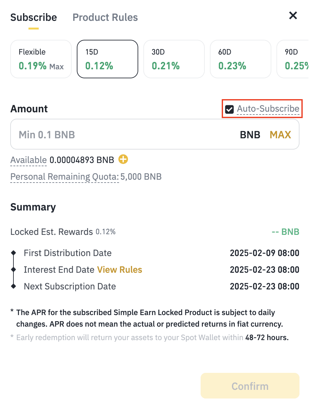Click the Interest End Date diamond marker
This screenshot has height=403, width=311.
tap(13, 270)
